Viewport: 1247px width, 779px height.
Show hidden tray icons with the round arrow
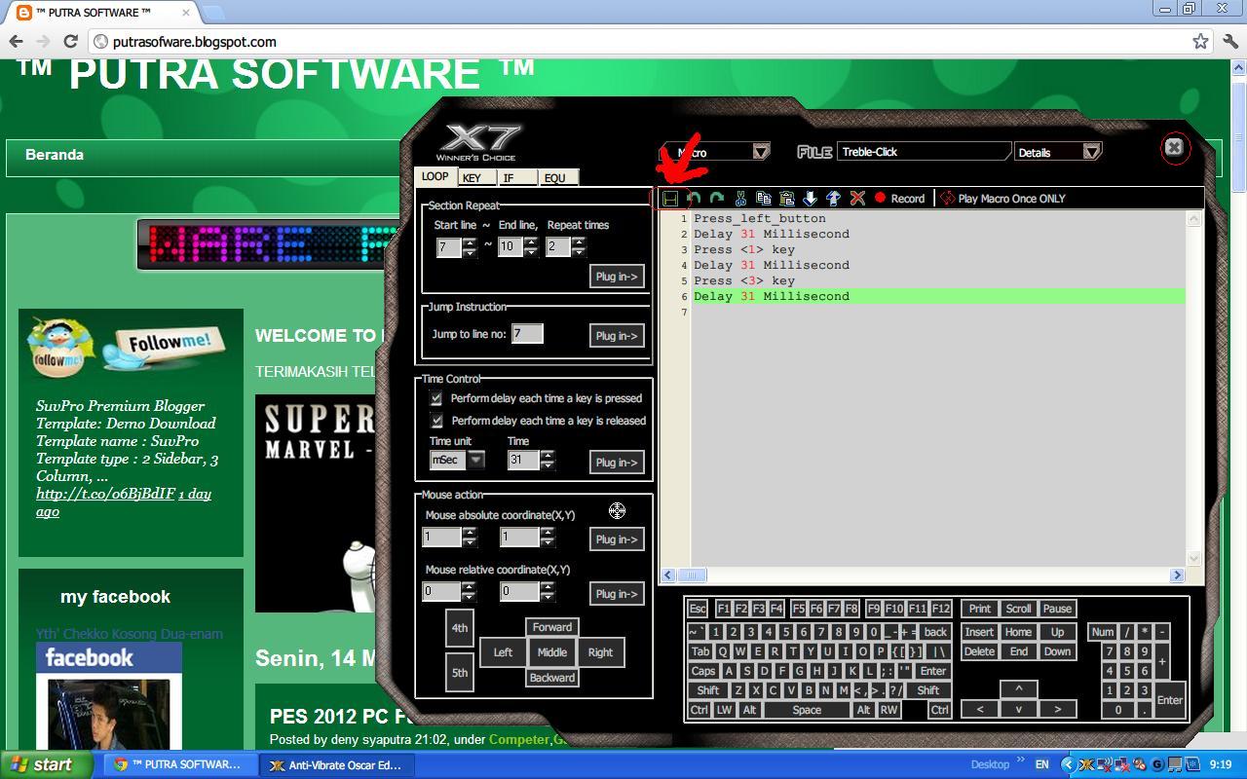[1068, 765]
